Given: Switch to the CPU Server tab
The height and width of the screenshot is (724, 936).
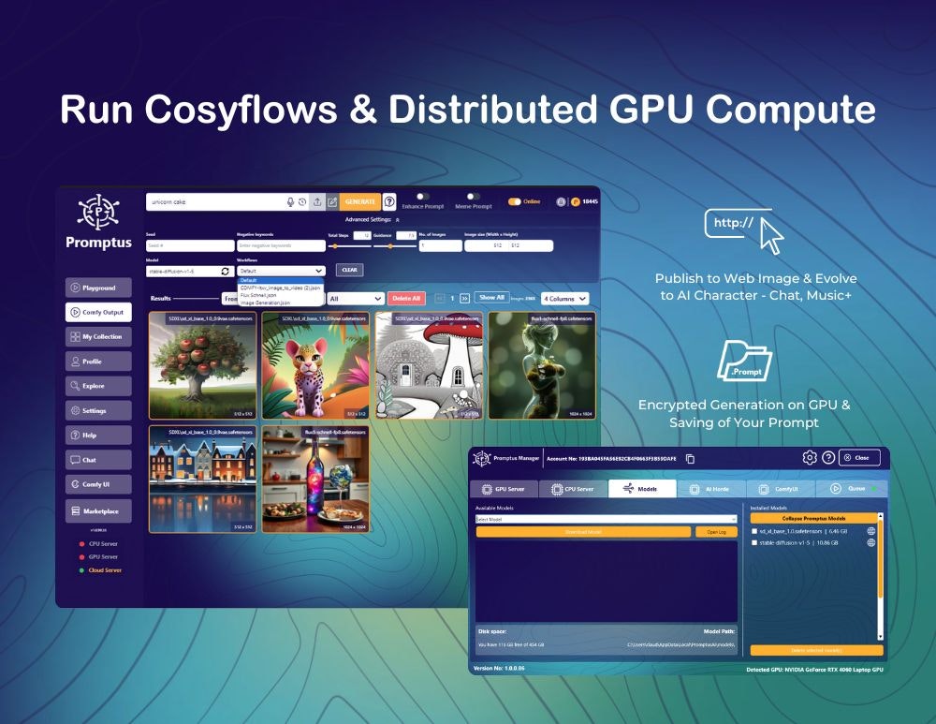Looking at the screenshot, I should tap(574, 489).
